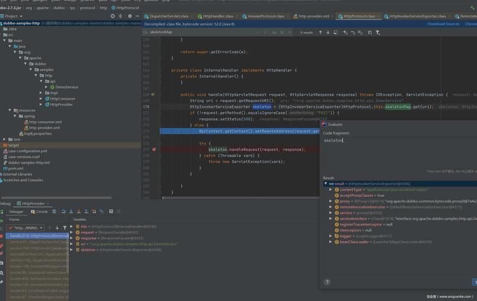Image resolution: width=477 pixels, height=301 pixels.
Task: Click the help question mark in Evaluate dialog
Action: coord(327,282)
